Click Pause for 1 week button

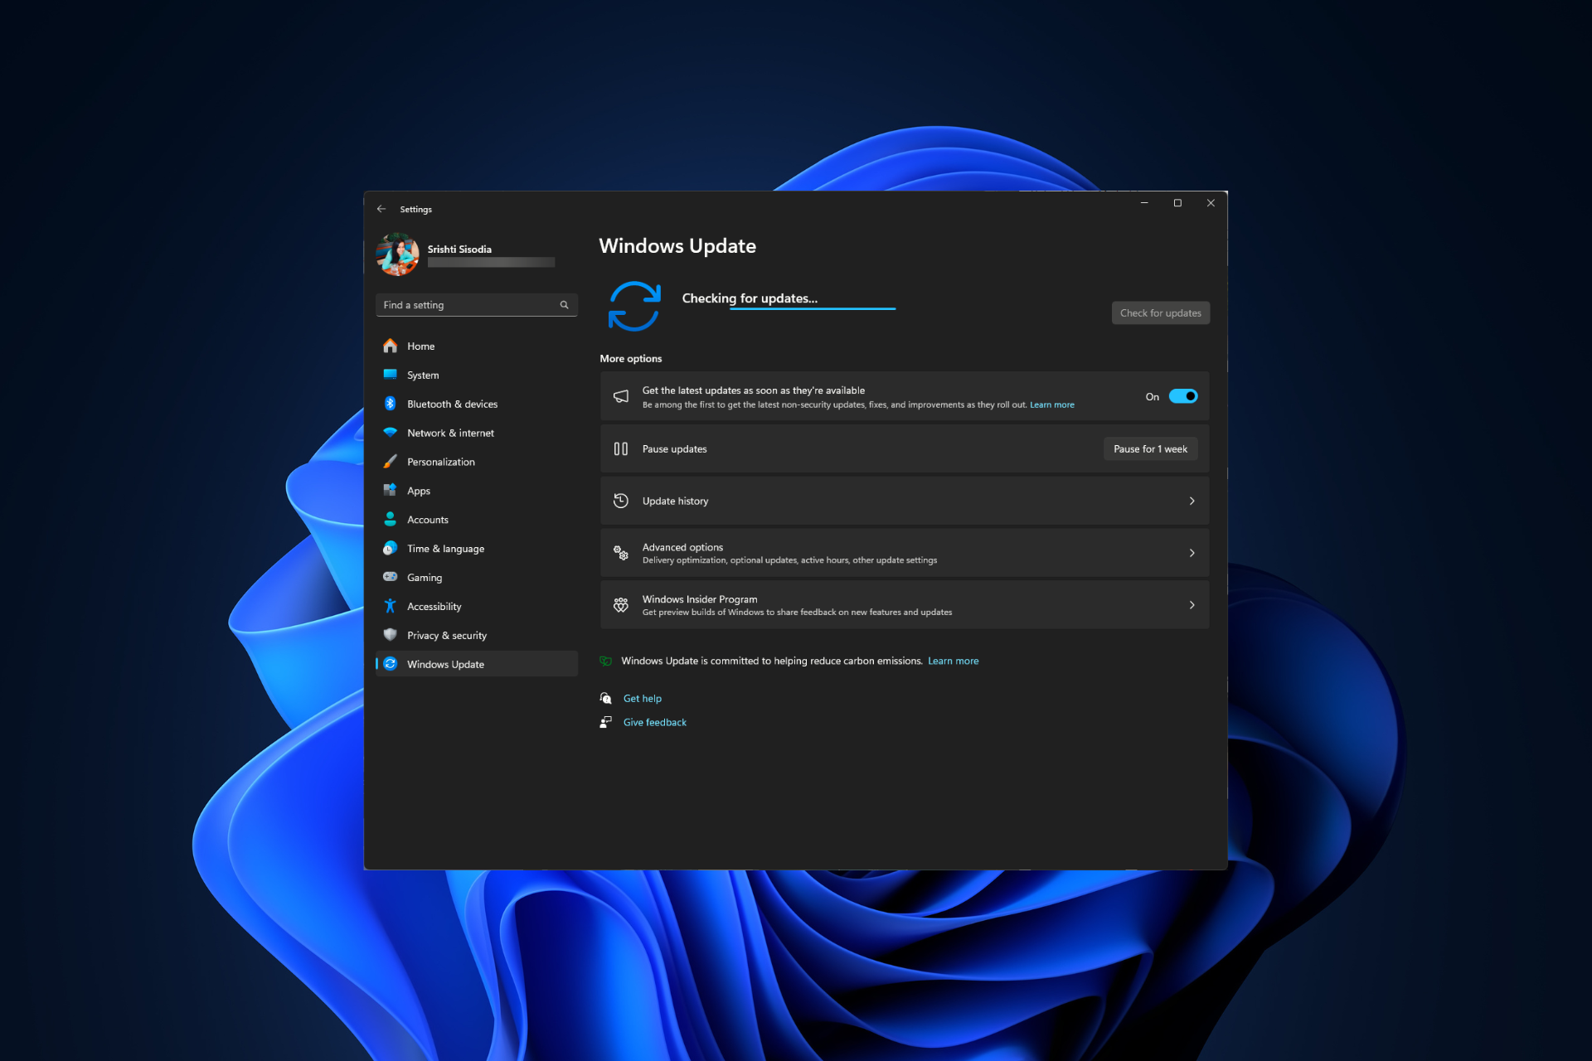click(1150, 448)
